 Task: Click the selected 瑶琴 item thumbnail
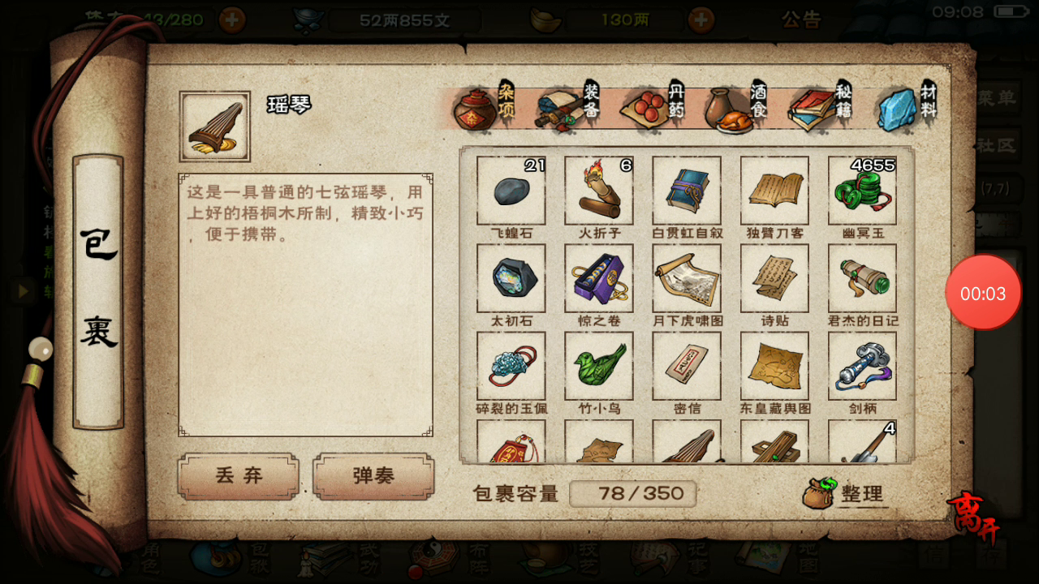(214, 127)
